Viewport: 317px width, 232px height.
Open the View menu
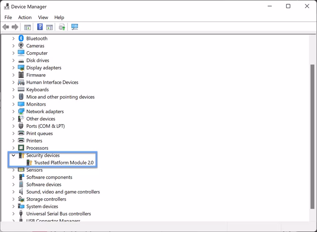pyautogui.click(x=43, y=18)
